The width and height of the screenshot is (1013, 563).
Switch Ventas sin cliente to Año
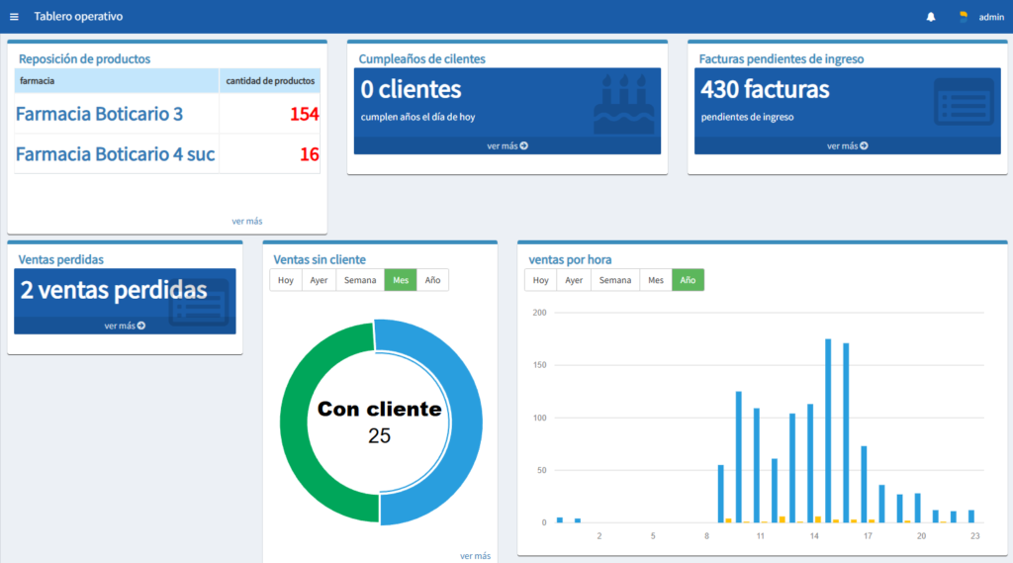[432, 280]
